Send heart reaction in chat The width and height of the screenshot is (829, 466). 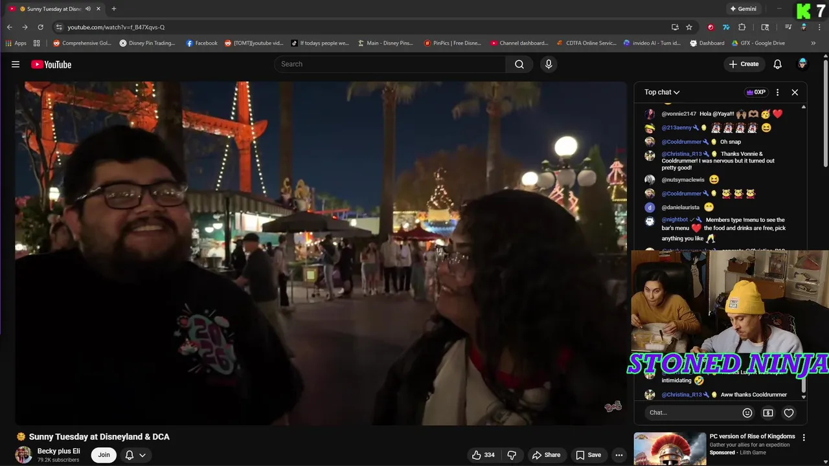pyautogui.click(x=789, y=413)
